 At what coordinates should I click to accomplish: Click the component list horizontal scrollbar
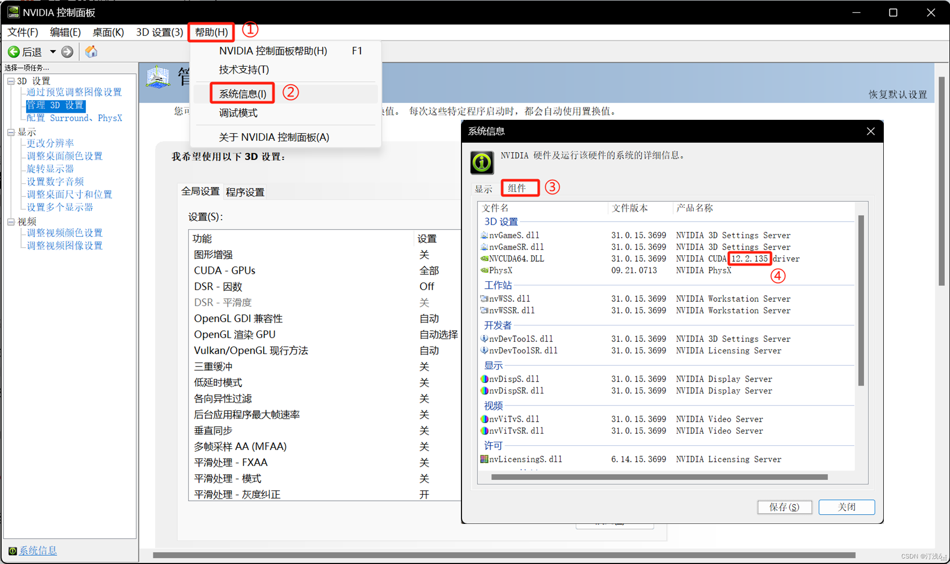point(659,477)
